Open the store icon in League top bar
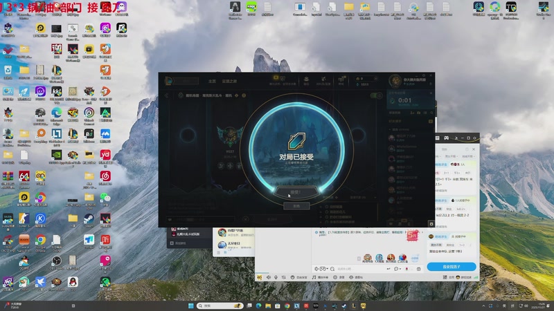The height and width of the screenshot is (311, 554). (x=341, y=79)
